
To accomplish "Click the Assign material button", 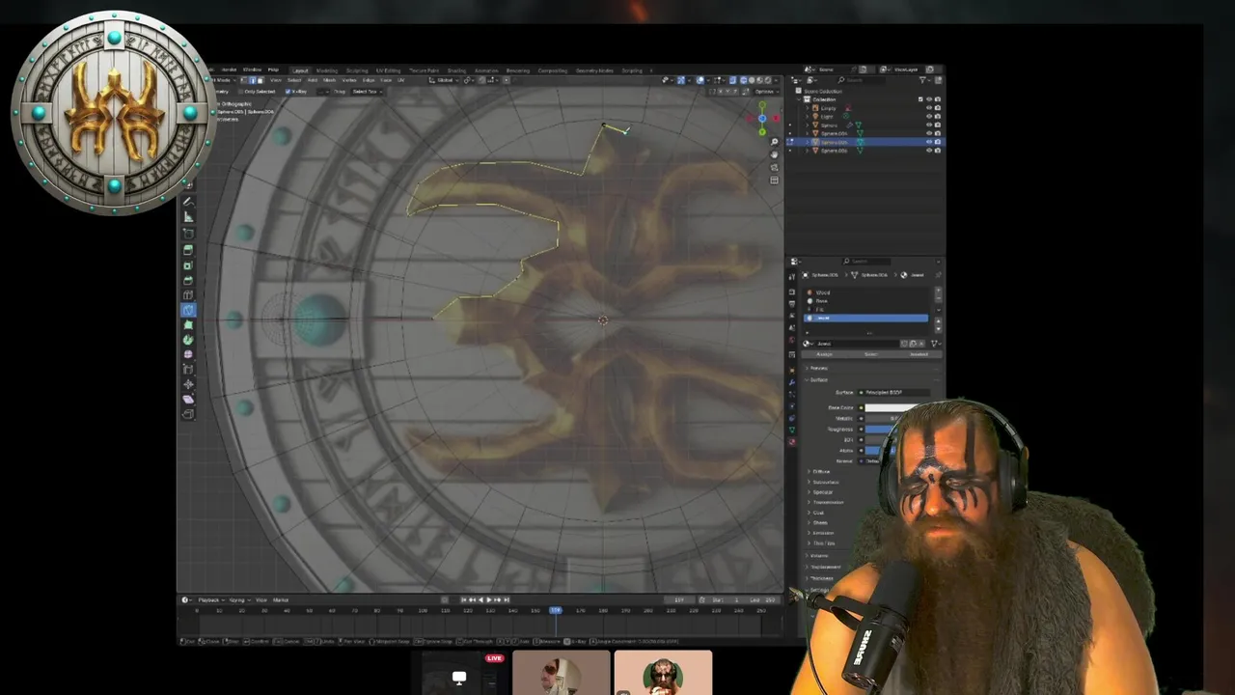I will point(824,354).
